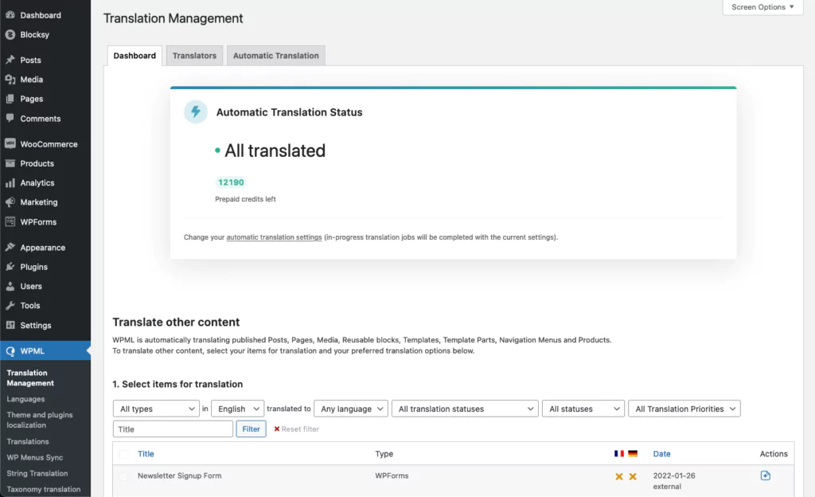Click the WPForms icon in sidebar

pyautogui.click(x=10, y=221)
